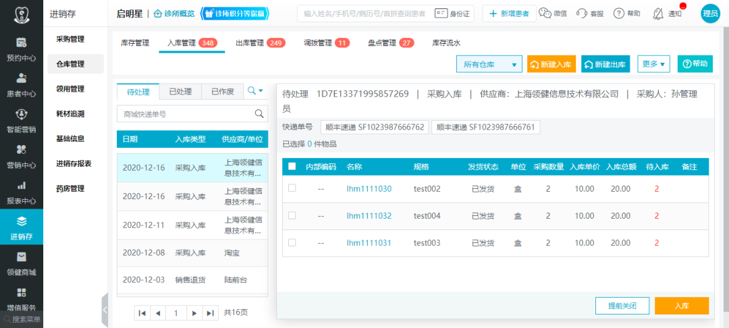Click the magnifier icon in 商城快递单号 field
Viewport: 729px width, 328px height.
[259, 114]
